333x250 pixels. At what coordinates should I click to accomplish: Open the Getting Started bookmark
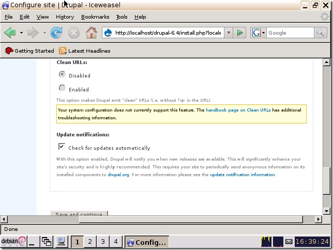click(x=29, y=51)
